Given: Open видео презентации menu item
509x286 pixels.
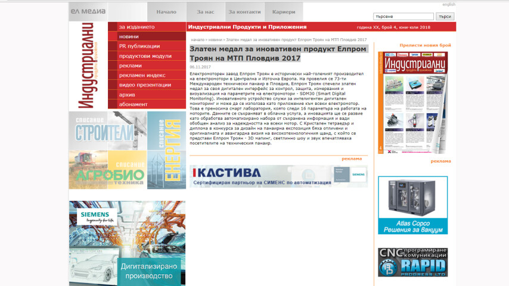Looking at the screenshot, I should [x=147, y=85].
